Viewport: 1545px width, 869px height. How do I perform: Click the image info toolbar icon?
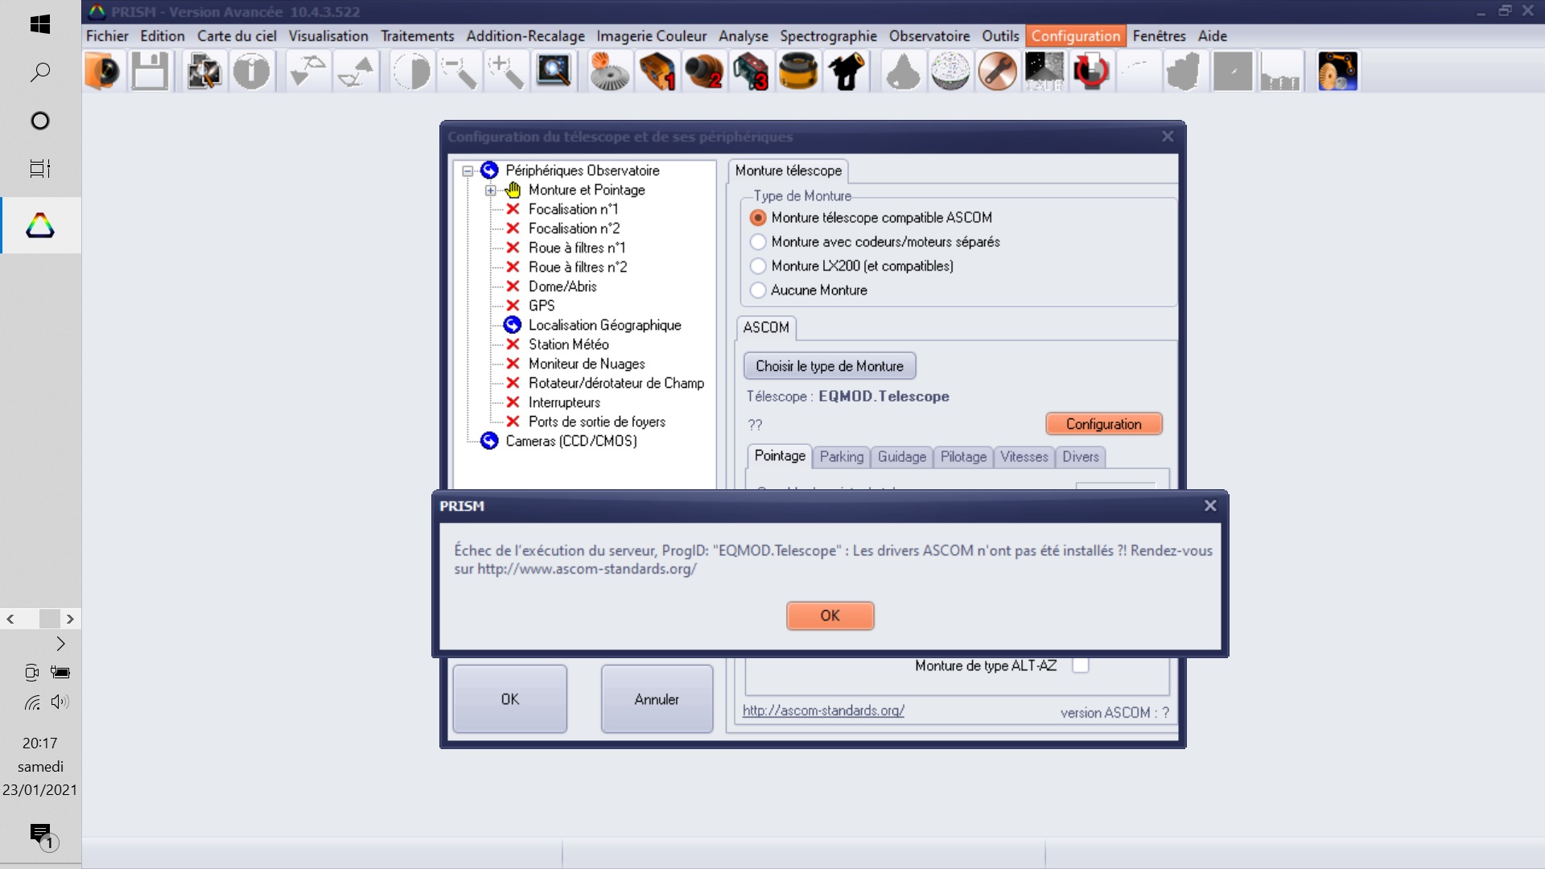click(251, 72)
